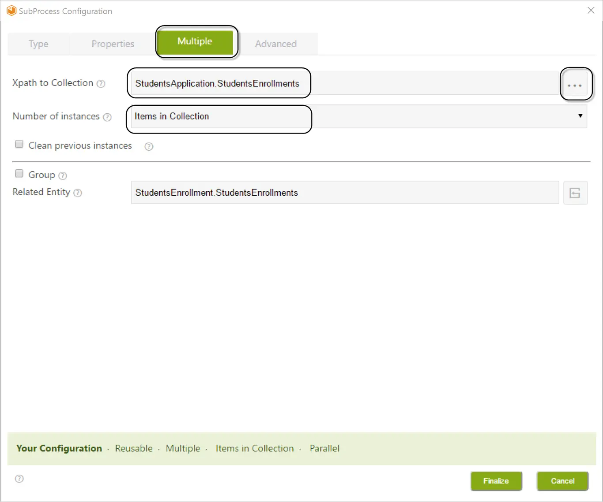Switch to the Properties tab

pyautogui.click(x=113, y=44)
